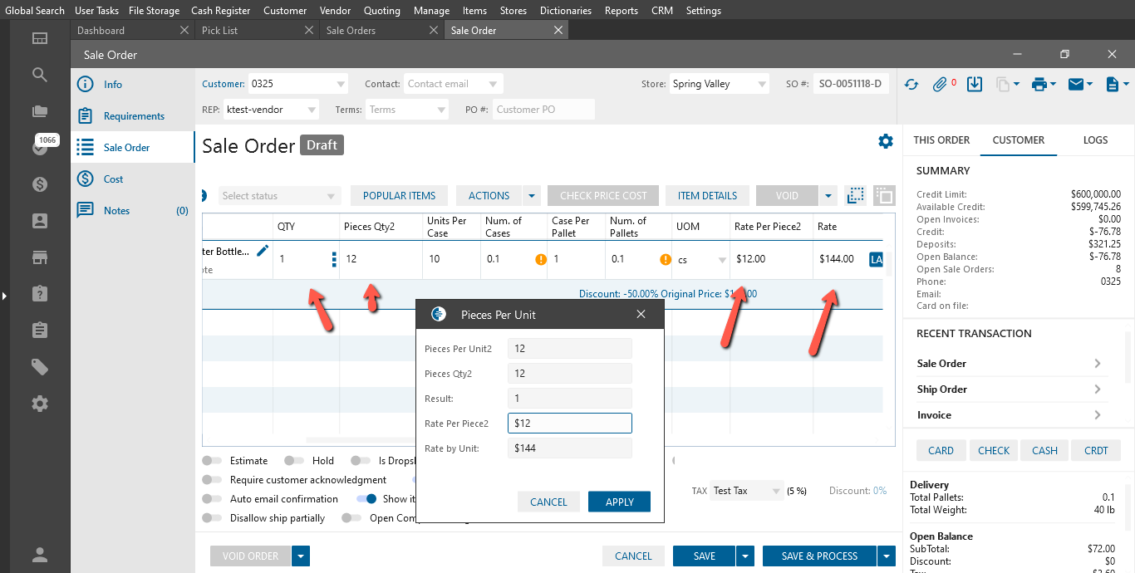Viewport: 1135px width, 573px height.
Task: Open the user profile icon at rail bottom
Action: pyautogui.click(x=39, y=555)
